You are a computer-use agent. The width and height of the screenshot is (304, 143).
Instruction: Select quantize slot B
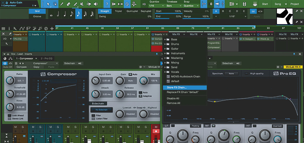(x=223, y=11)
